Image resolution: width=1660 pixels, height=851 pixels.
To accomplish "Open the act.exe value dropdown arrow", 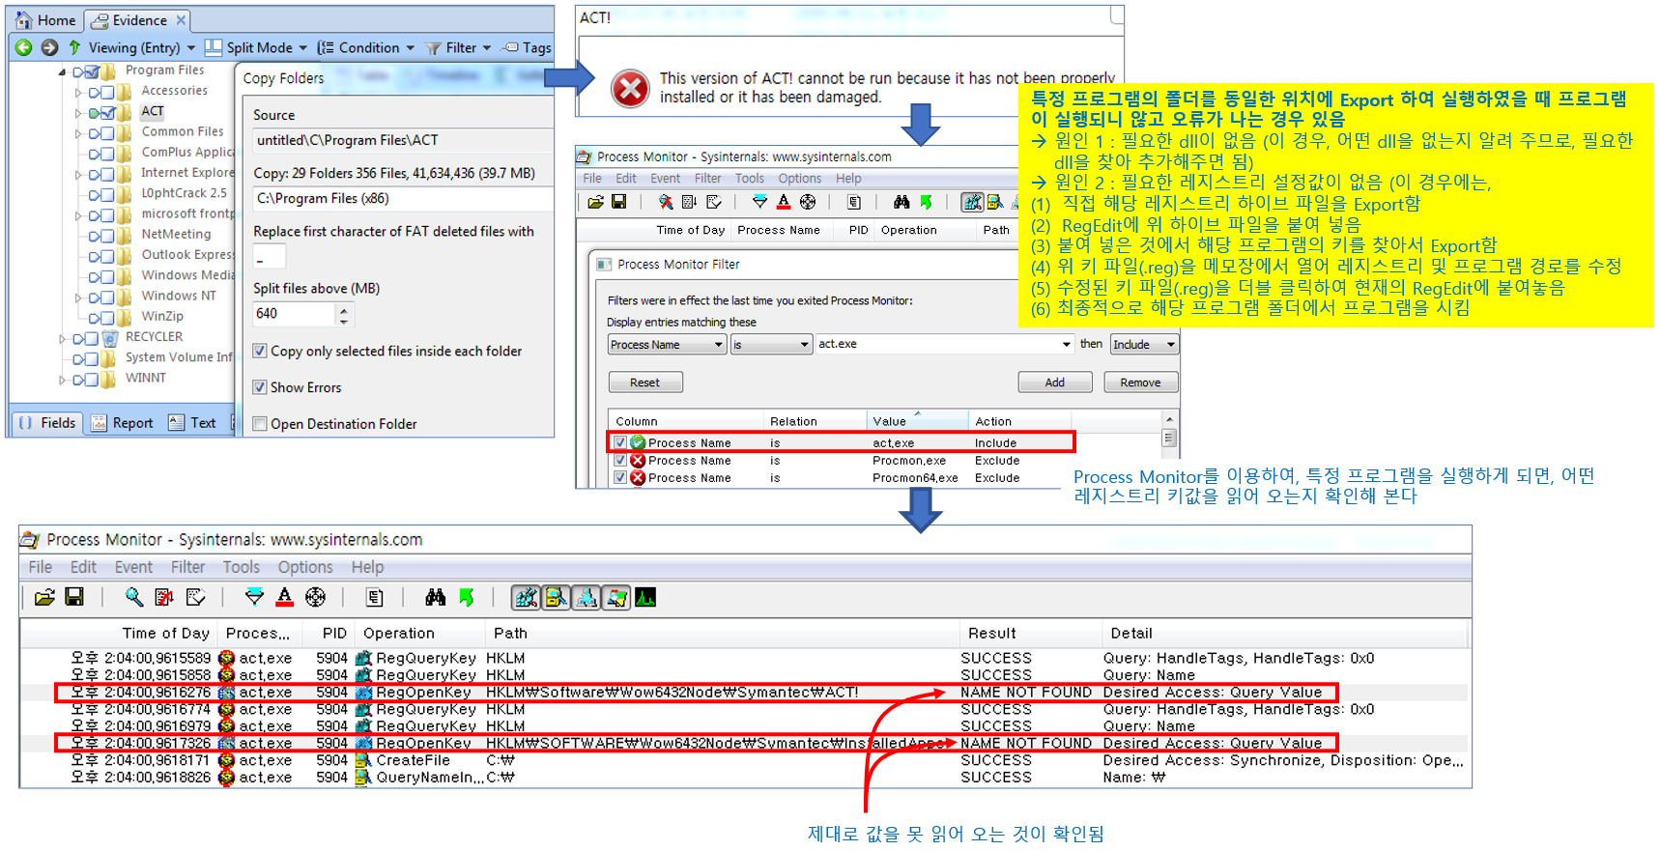I will (x=1066, y=345).
